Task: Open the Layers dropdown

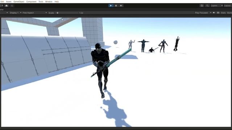Action: click(217, 6)
